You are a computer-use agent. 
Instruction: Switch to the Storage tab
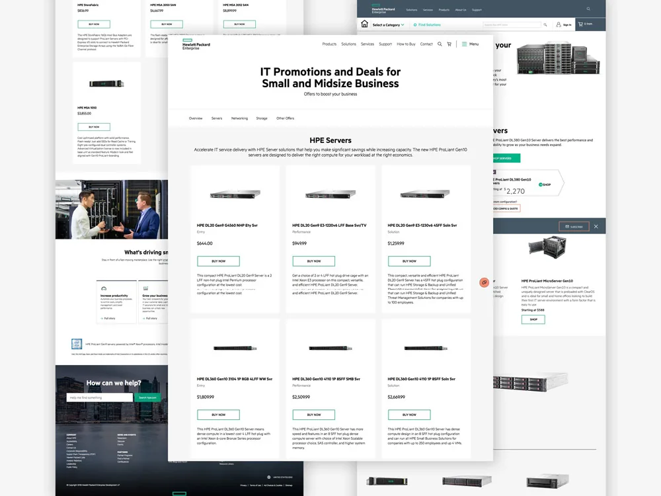point(262,118)
